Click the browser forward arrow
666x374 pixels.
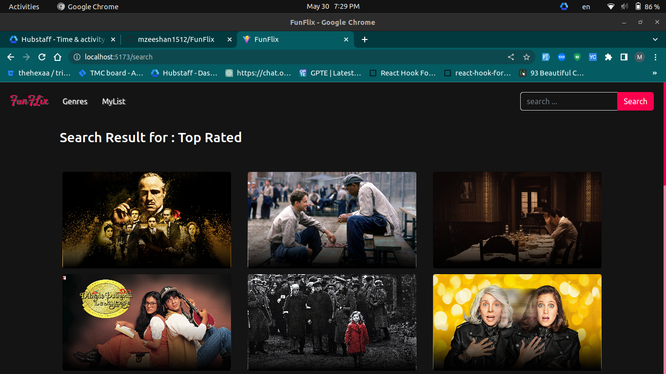coord(26,57)
